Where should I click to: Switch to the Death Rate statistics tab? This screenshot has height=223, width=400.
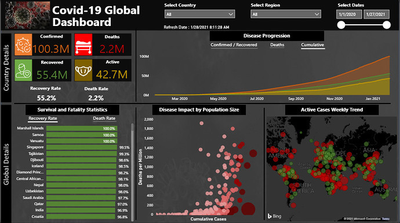pyautogui.click(x=104, y=118)
